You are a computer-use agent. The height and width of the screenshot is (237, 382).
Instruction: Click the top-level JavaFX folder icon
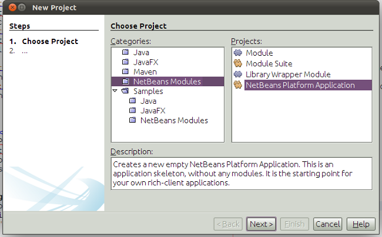point(125,62)
